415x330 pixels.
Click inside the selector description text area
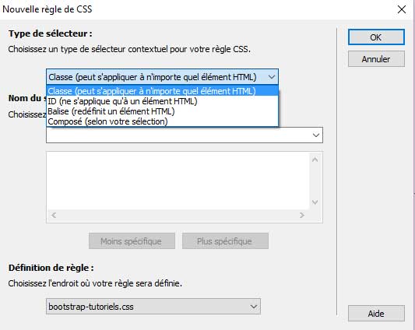[178, 181]
